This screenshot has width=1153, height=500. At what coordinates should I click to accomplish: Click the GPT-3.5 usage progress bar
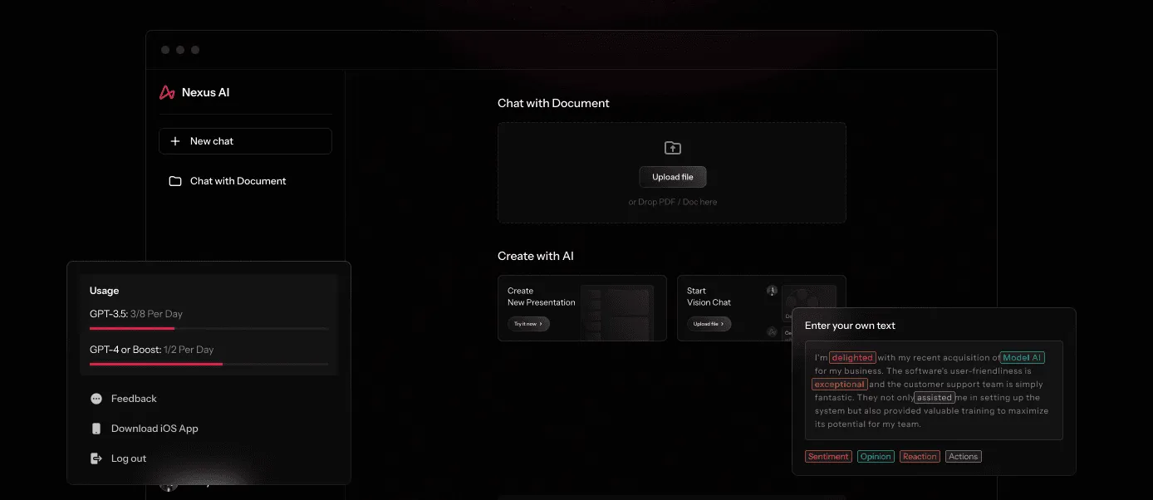(x=209, y=329)
